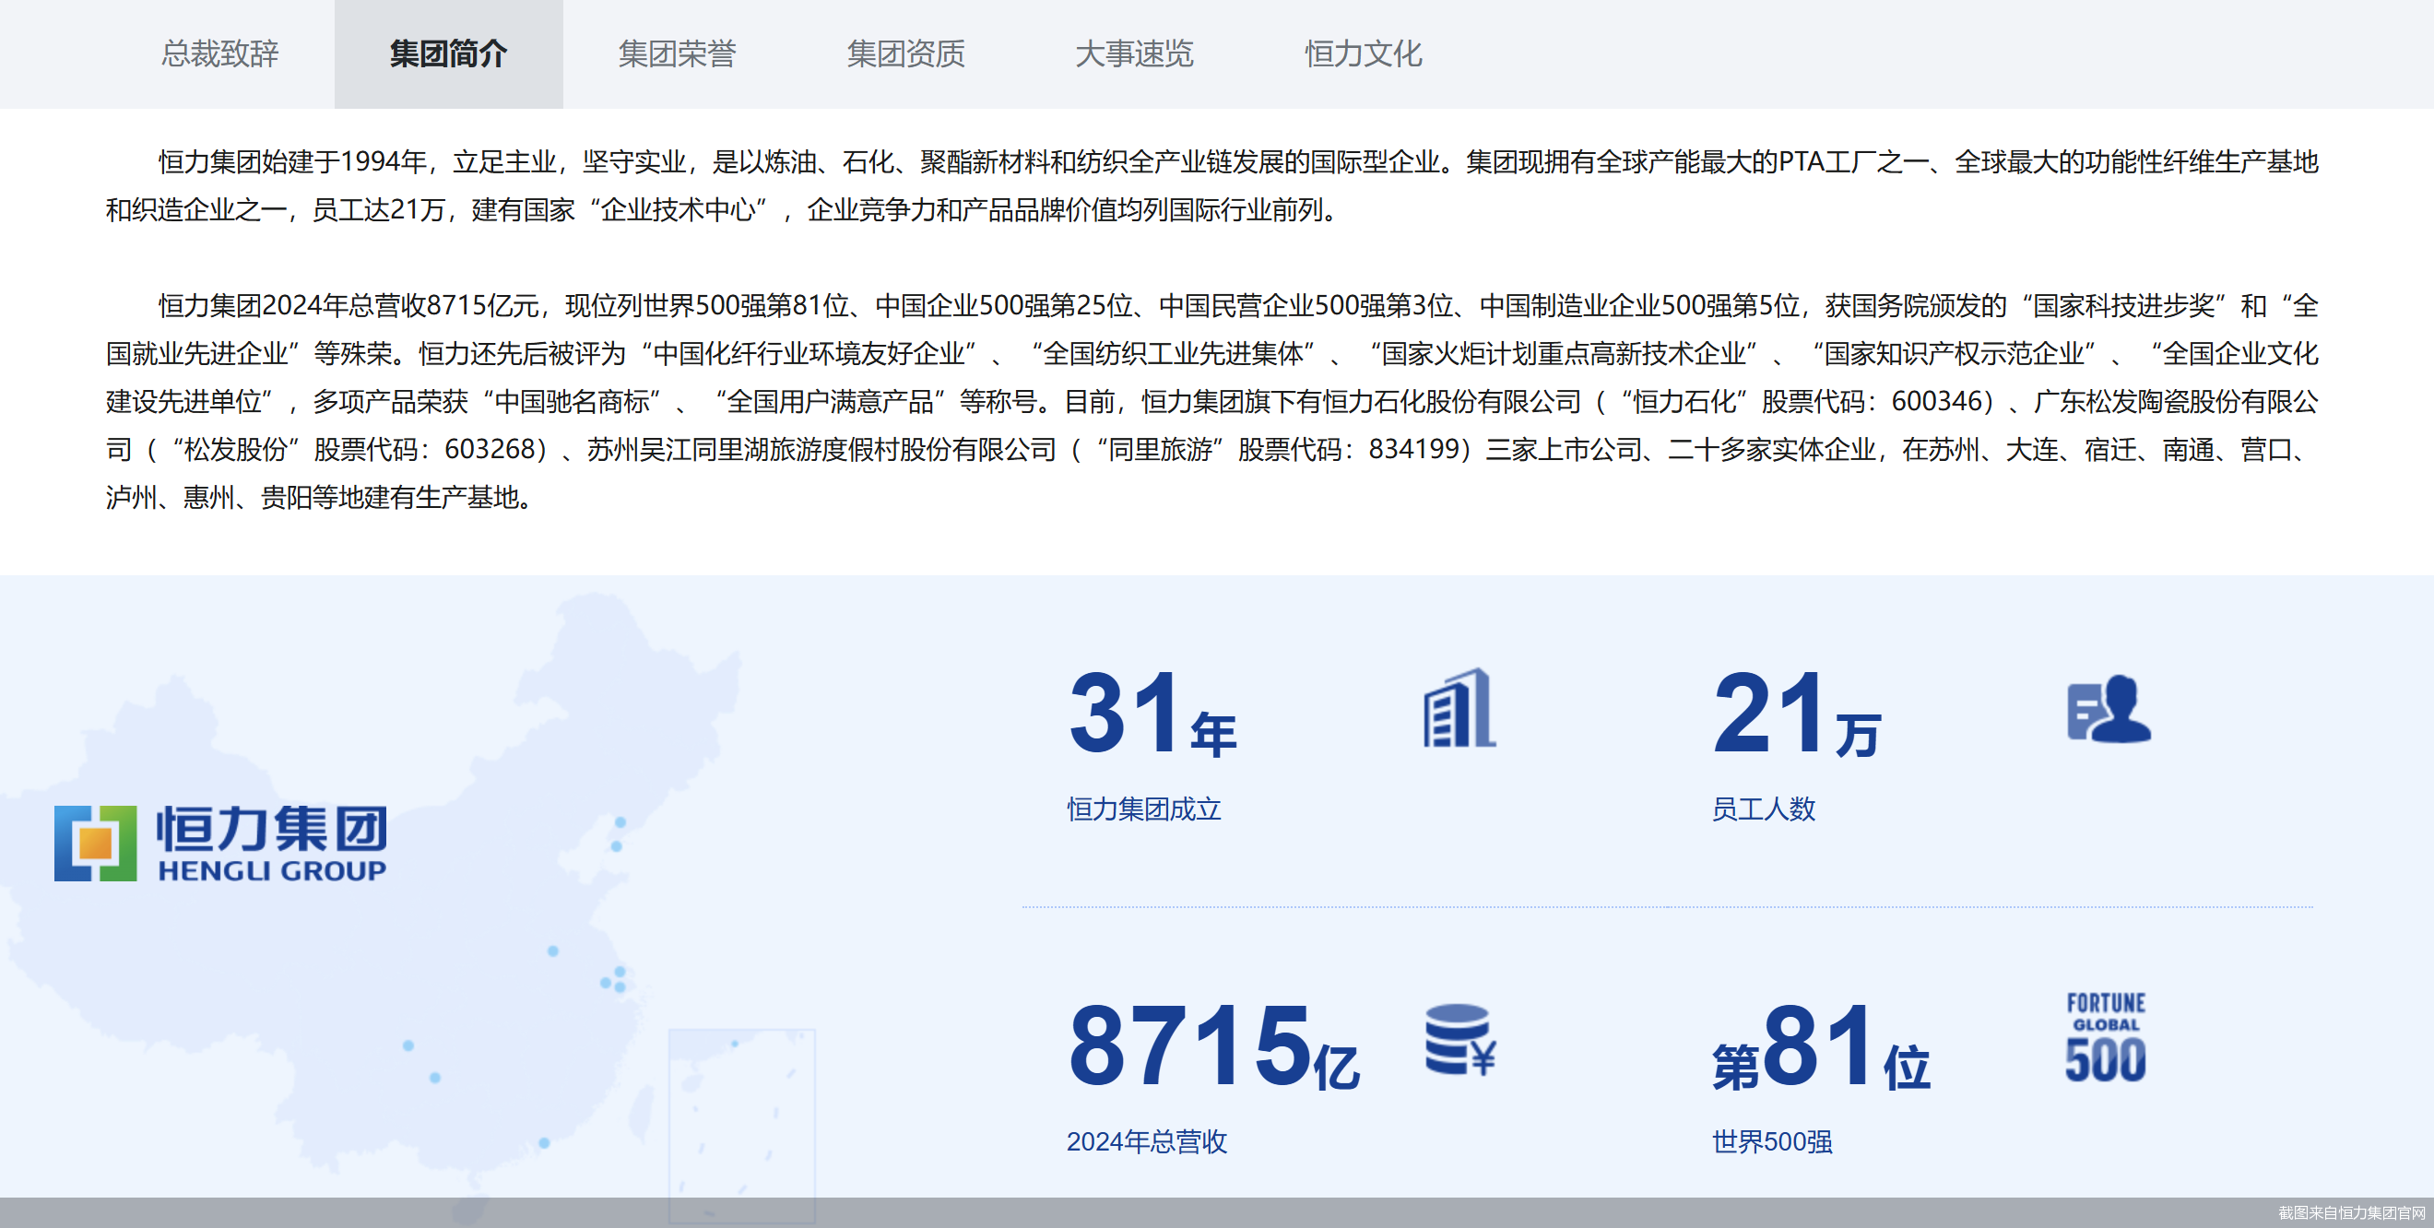Go to the 大事速览 tab

pyautogui.click(x=1134, y=53)
